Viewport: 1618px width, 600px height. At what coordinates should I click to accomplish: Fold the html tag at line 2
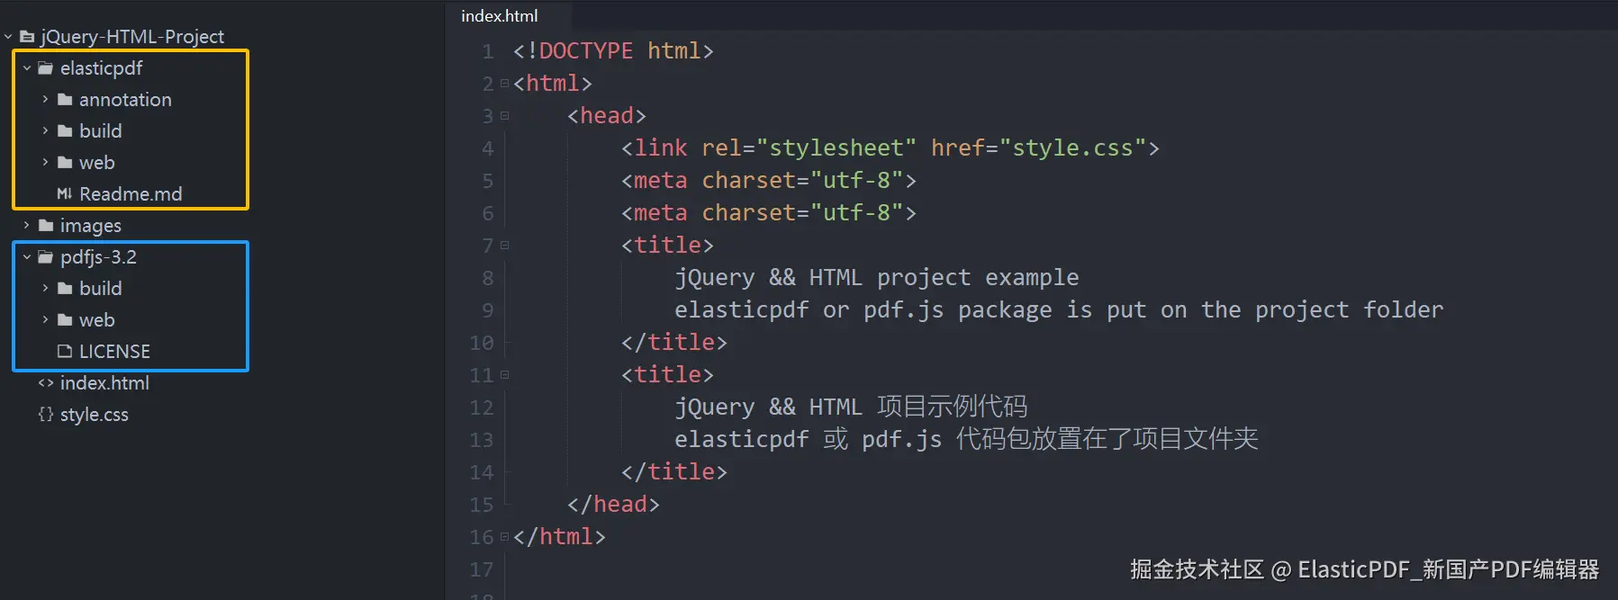pos(504,84)
